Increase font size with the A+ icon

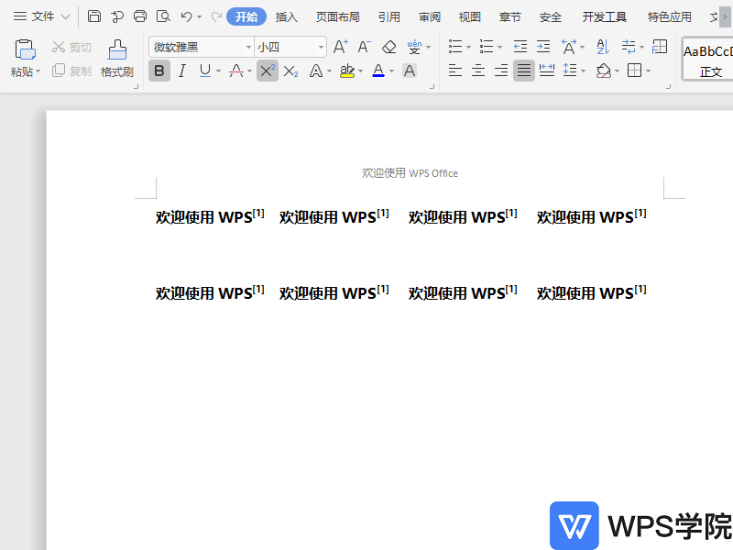pos(340,47)
